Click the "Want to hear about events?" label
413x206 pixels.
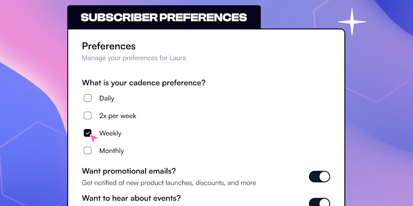click(131, 198)
